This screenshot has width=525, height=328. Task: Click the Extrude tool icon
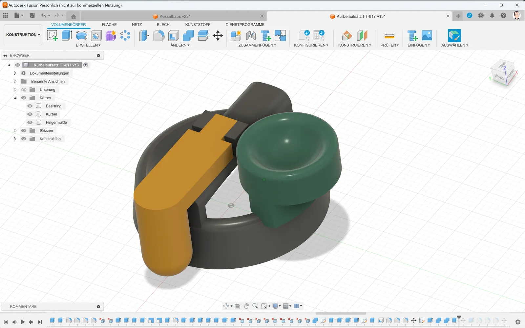67,35
